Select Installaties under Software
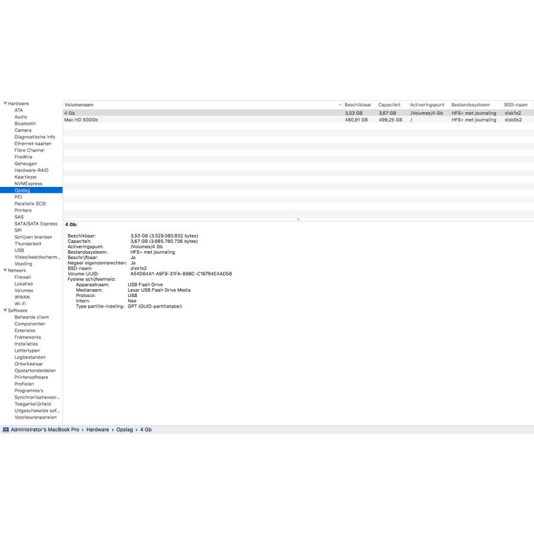The image size is (534, 534). [x=26, y=344]
